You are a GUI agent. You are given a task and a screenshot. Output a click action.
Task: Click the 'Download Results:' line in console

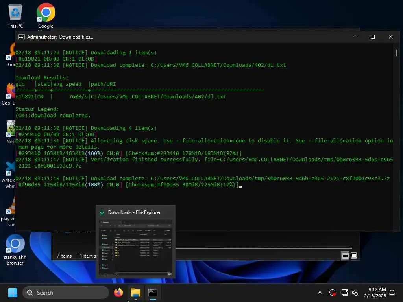coord(42,77)
